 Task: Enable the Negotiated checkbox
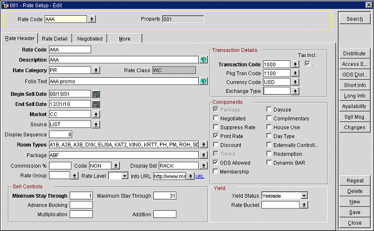pyautogui.click(x=216, y=118)
